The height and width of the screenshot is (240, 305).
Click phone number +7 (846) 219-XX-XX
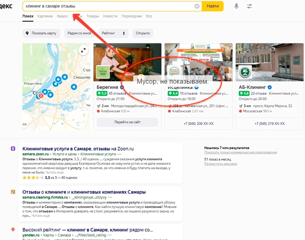pyautogui.click(x=269, y=124)
